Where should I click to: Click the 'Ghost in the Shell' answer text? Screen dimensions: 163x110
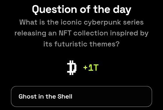[45, 97]
